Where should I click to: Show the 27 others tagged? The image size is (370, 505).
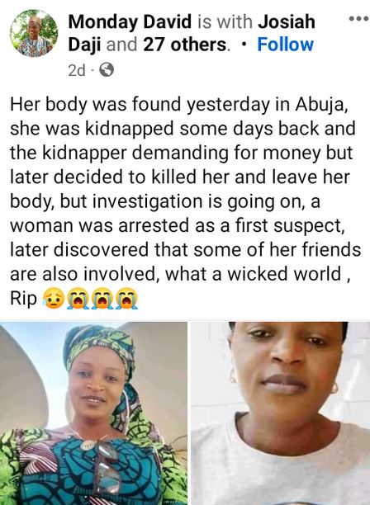click(185, 45)
